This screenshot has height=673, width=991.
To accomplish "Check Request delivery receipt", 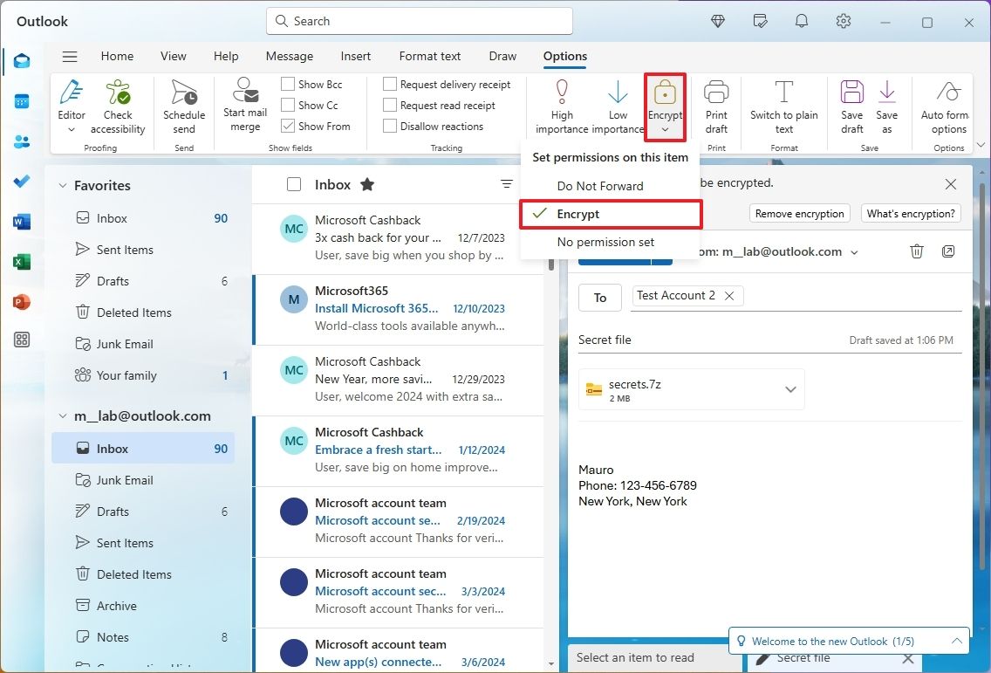I will pyautogui.click(x=390, y=84).
